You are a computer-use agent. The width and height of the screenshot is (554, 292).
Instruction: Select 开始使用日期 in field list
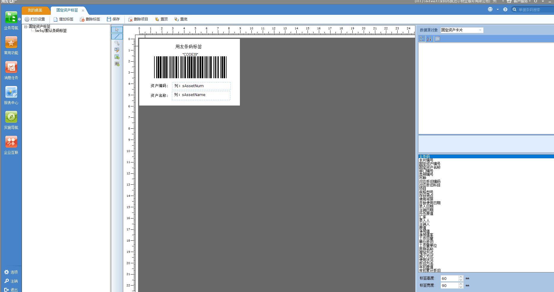(x=486, y=203)
